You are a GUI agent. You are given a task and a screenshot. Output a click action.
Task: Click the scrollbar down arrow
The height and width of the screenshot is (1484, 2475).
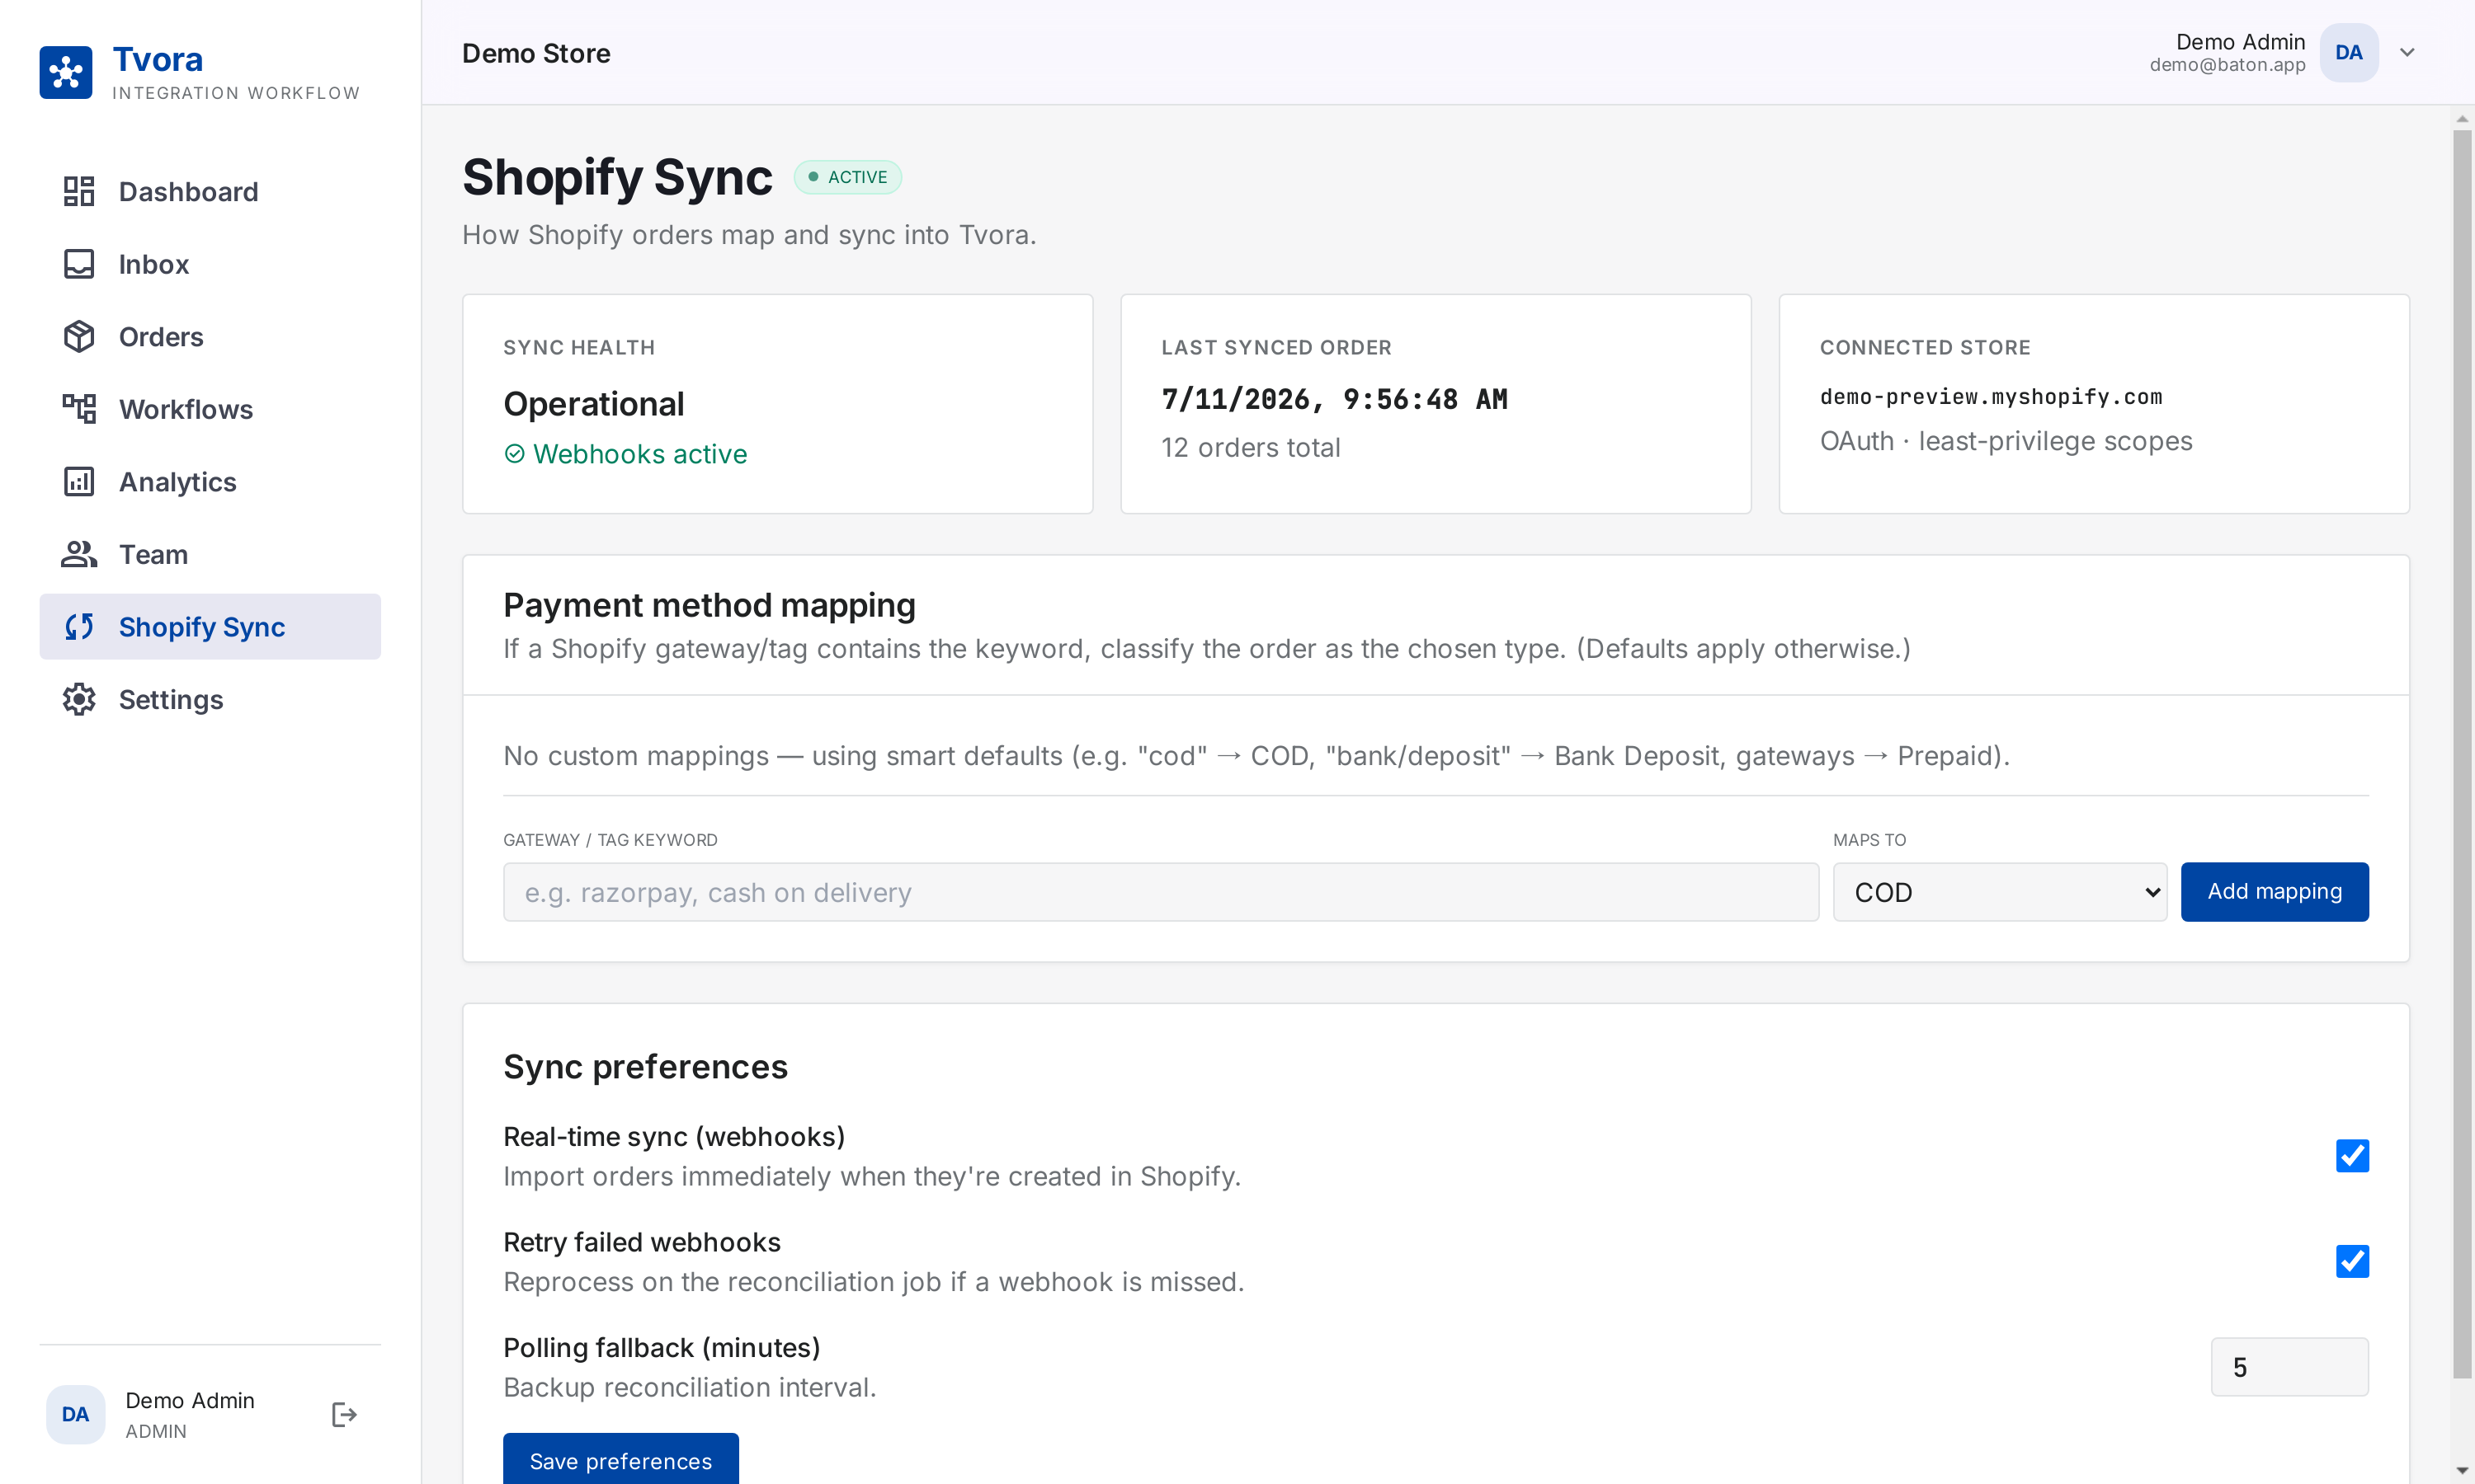[2462, 1471]
